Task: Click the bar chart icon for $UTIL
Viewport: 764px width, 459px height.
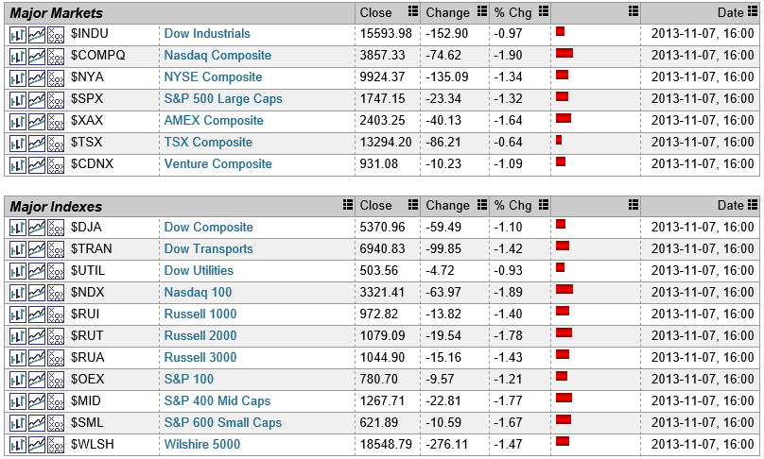Action: 18,271
